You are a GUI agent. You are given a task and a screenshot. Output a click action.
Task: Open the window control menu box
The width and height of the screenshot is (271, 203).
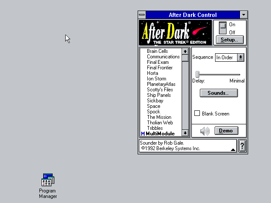click(142, 15)
